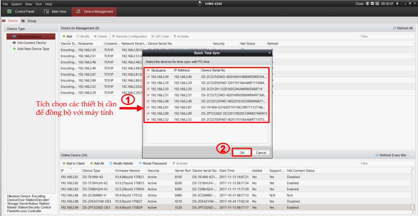
Task: Click Add New Device Type entry
Action: click(x=33, y=49)
